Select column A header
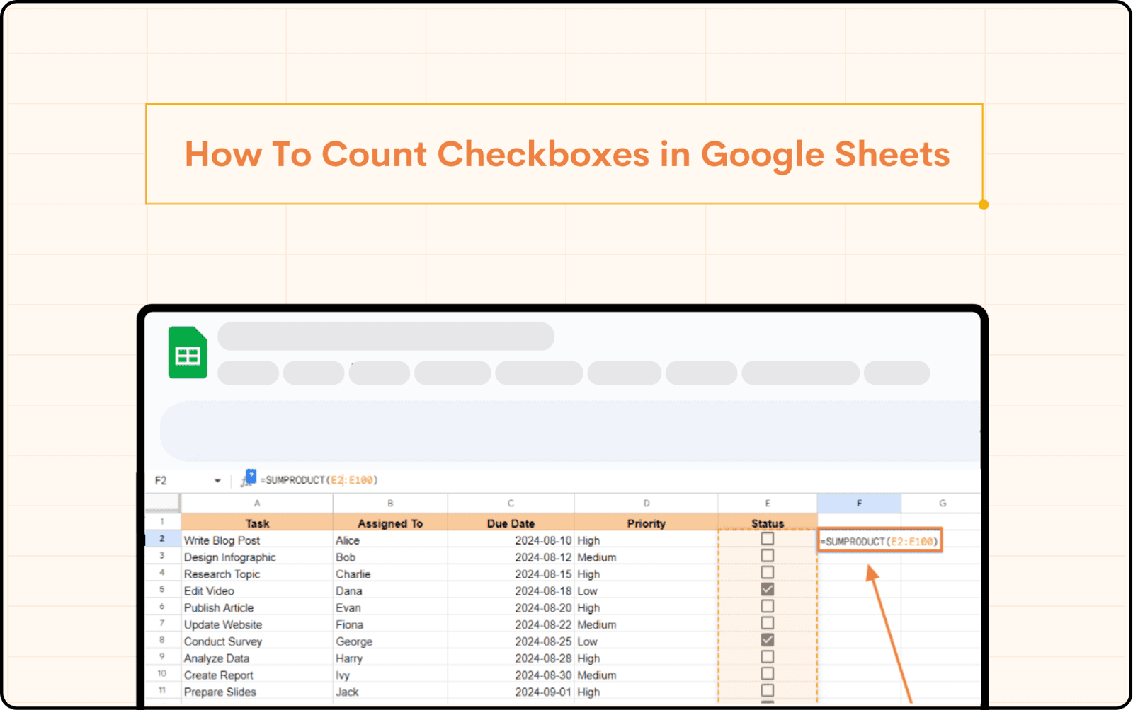Image resolution: width=1133 pixels, height=710 pixels. click(257, 504)
